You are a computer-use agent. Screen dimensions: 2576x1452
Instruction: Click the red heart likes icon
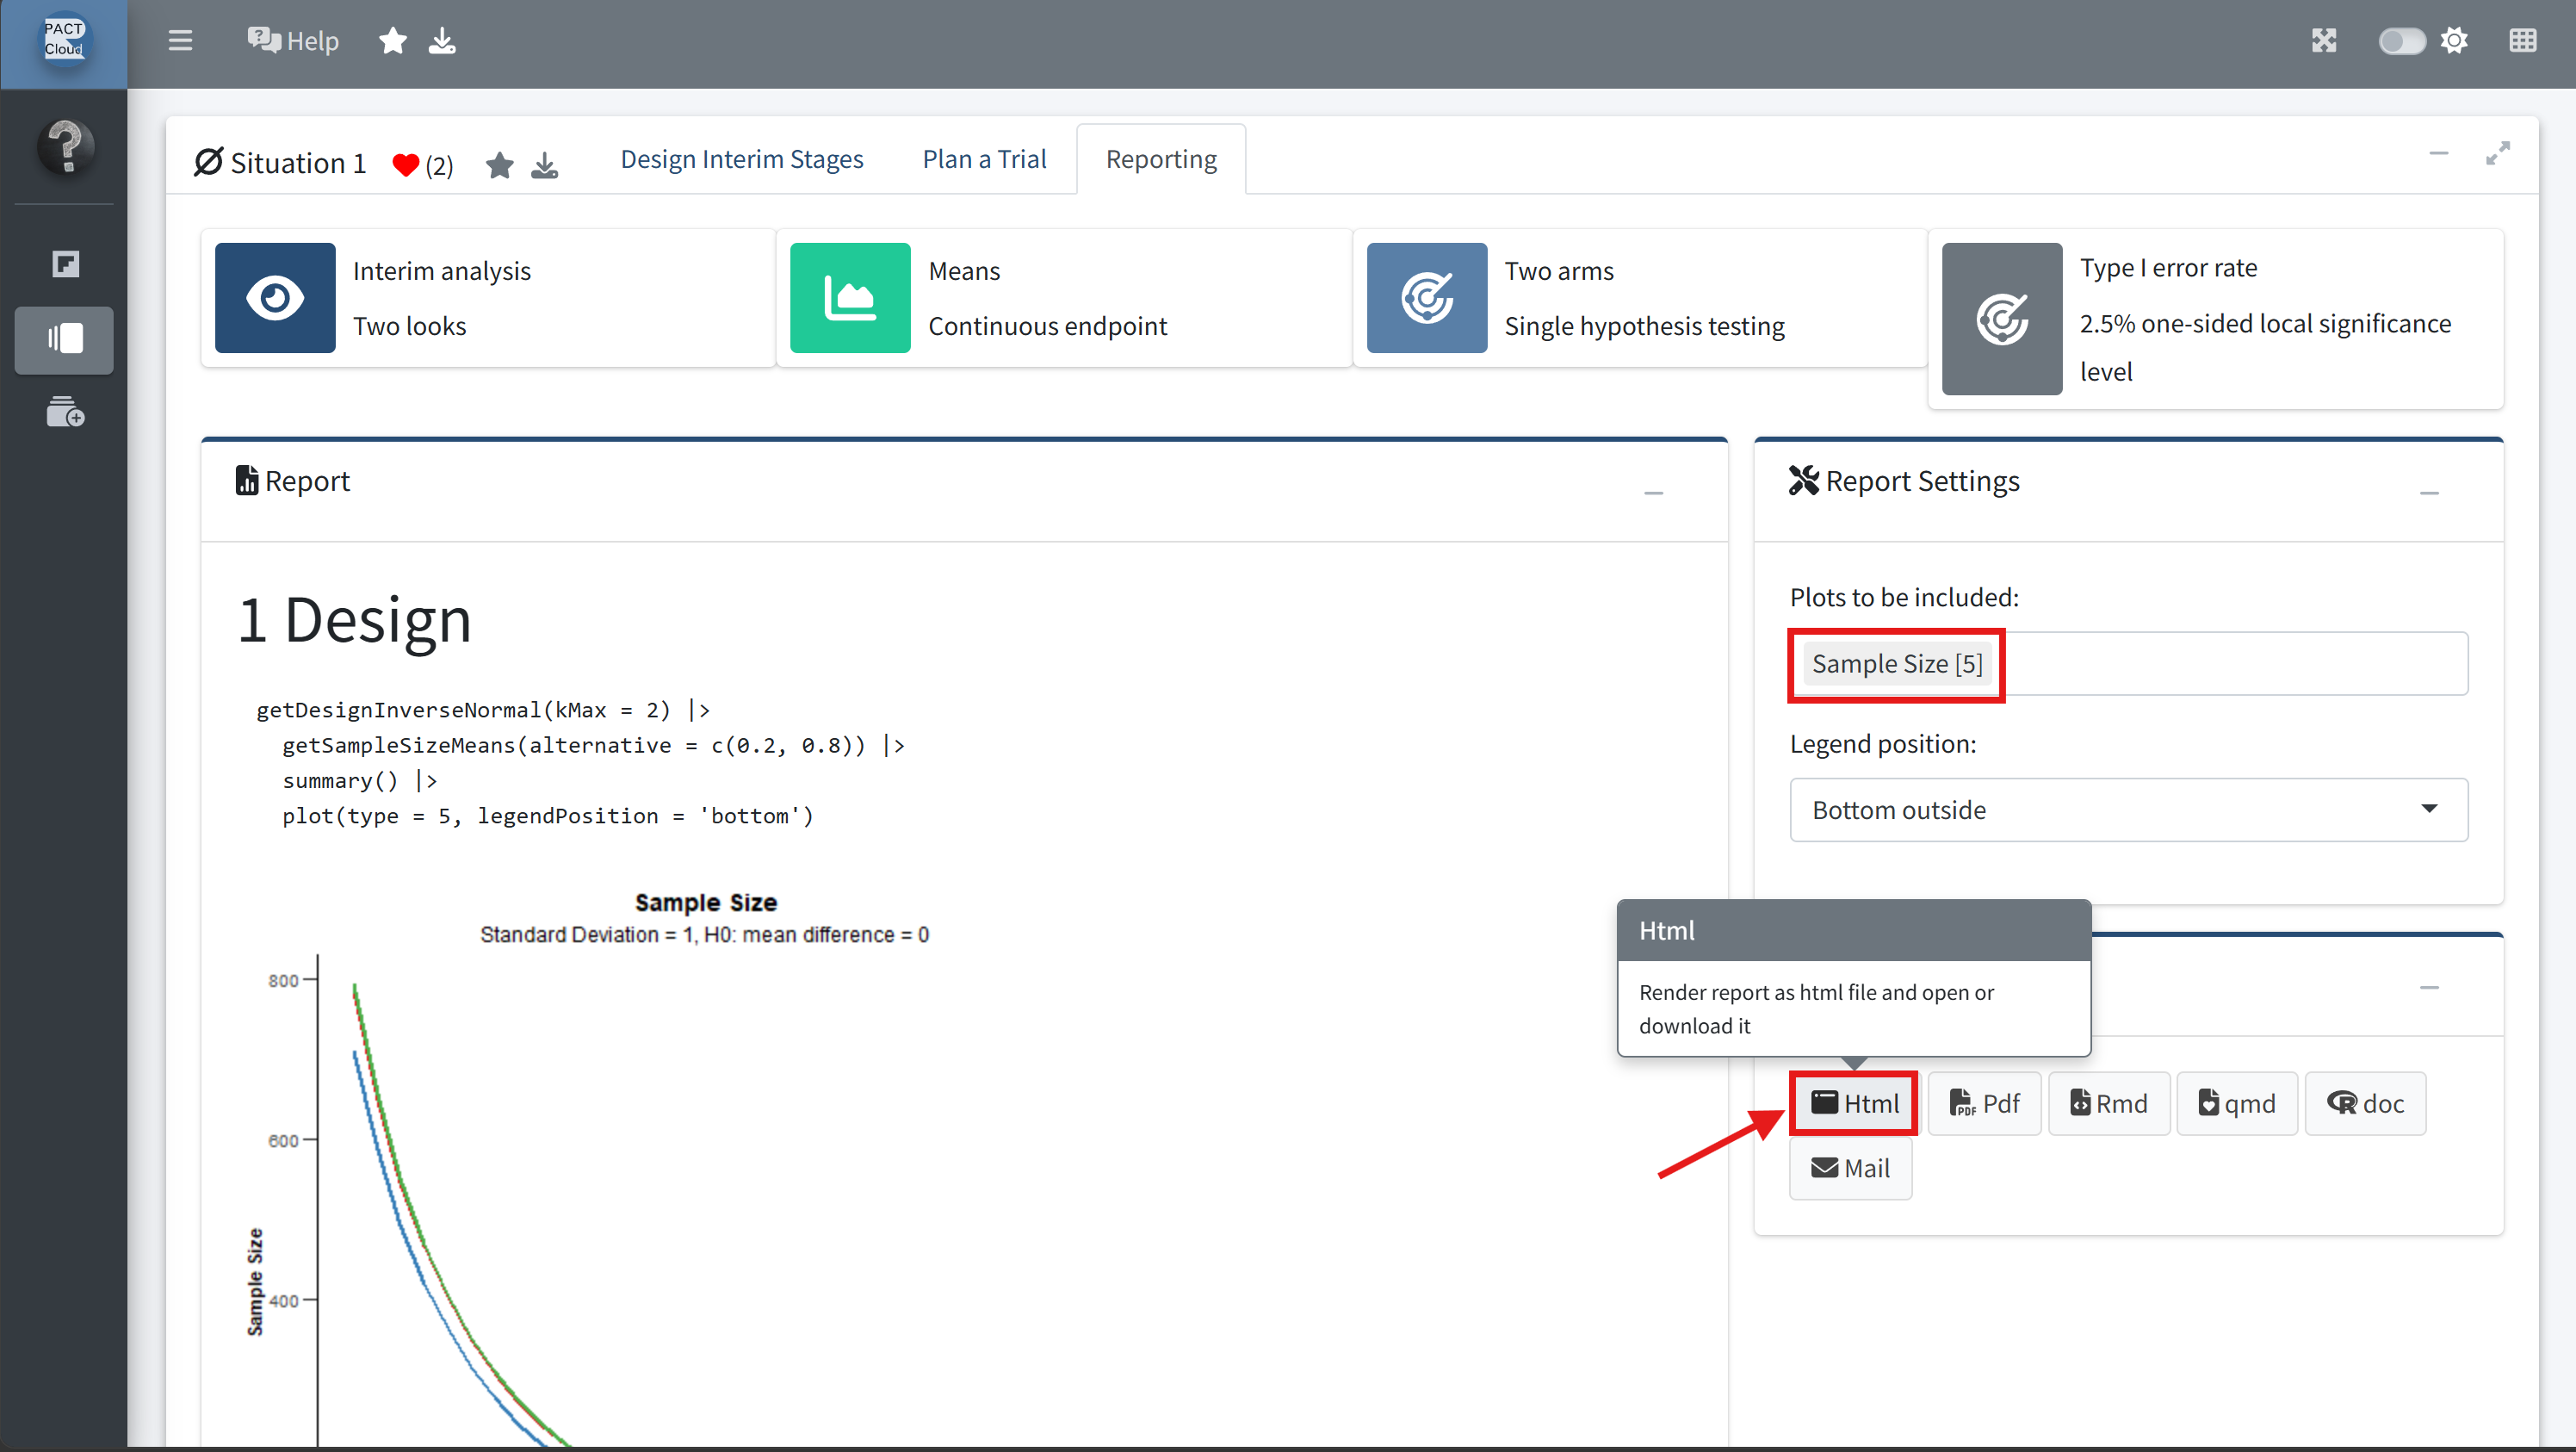[405, 165]
